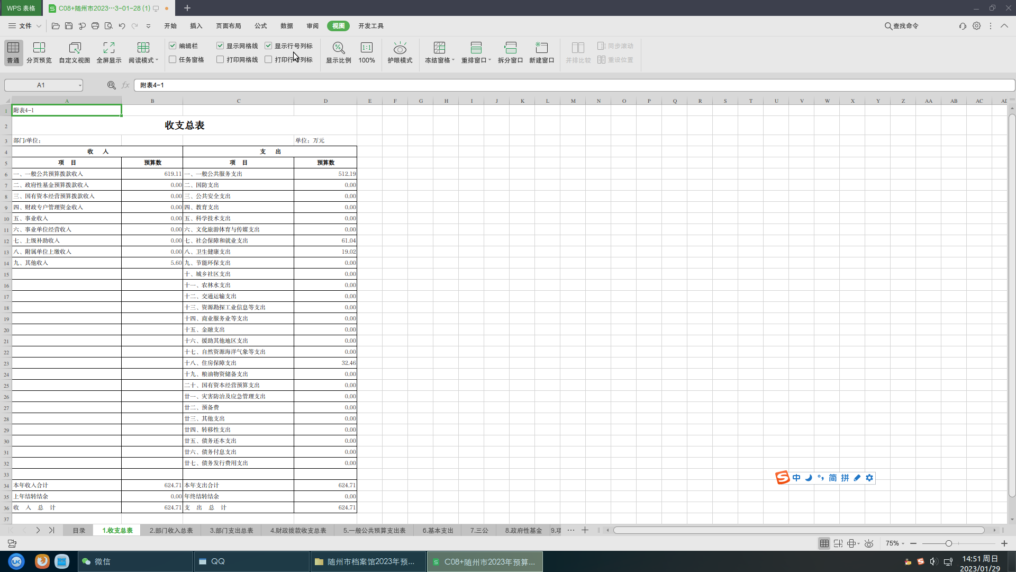Screen dimensions: 1016x572
Task: Click the 文件 file menu button
Action: pyautogui.click(x=25, y=26)
